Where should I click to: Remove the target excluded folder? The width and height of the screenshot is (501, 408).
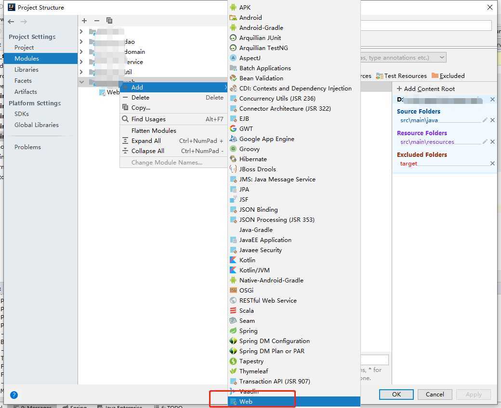[492, 163]
